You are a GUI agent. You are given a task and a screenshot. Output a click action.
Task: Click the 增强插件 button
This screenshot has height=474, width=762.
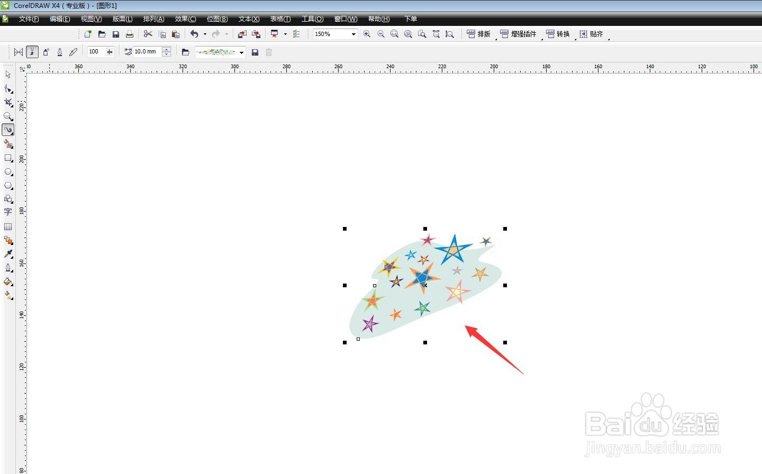point(518,34)
